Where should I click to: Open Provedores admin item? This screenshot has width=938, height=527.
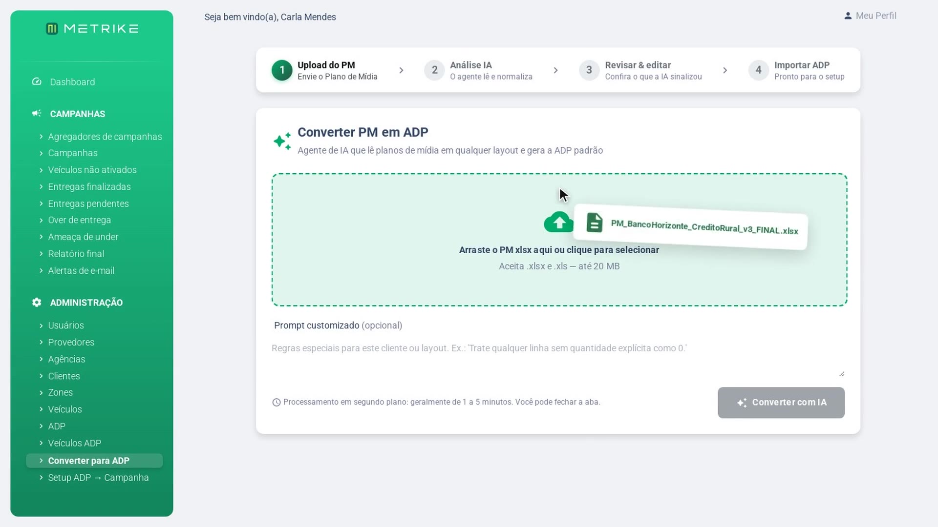(71, 342)
